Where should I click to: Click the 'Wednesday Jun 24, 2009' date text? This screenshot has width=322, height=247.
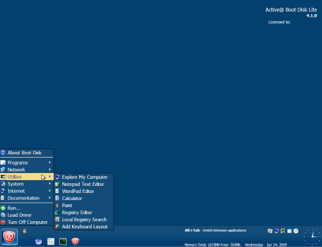[265, 244]
